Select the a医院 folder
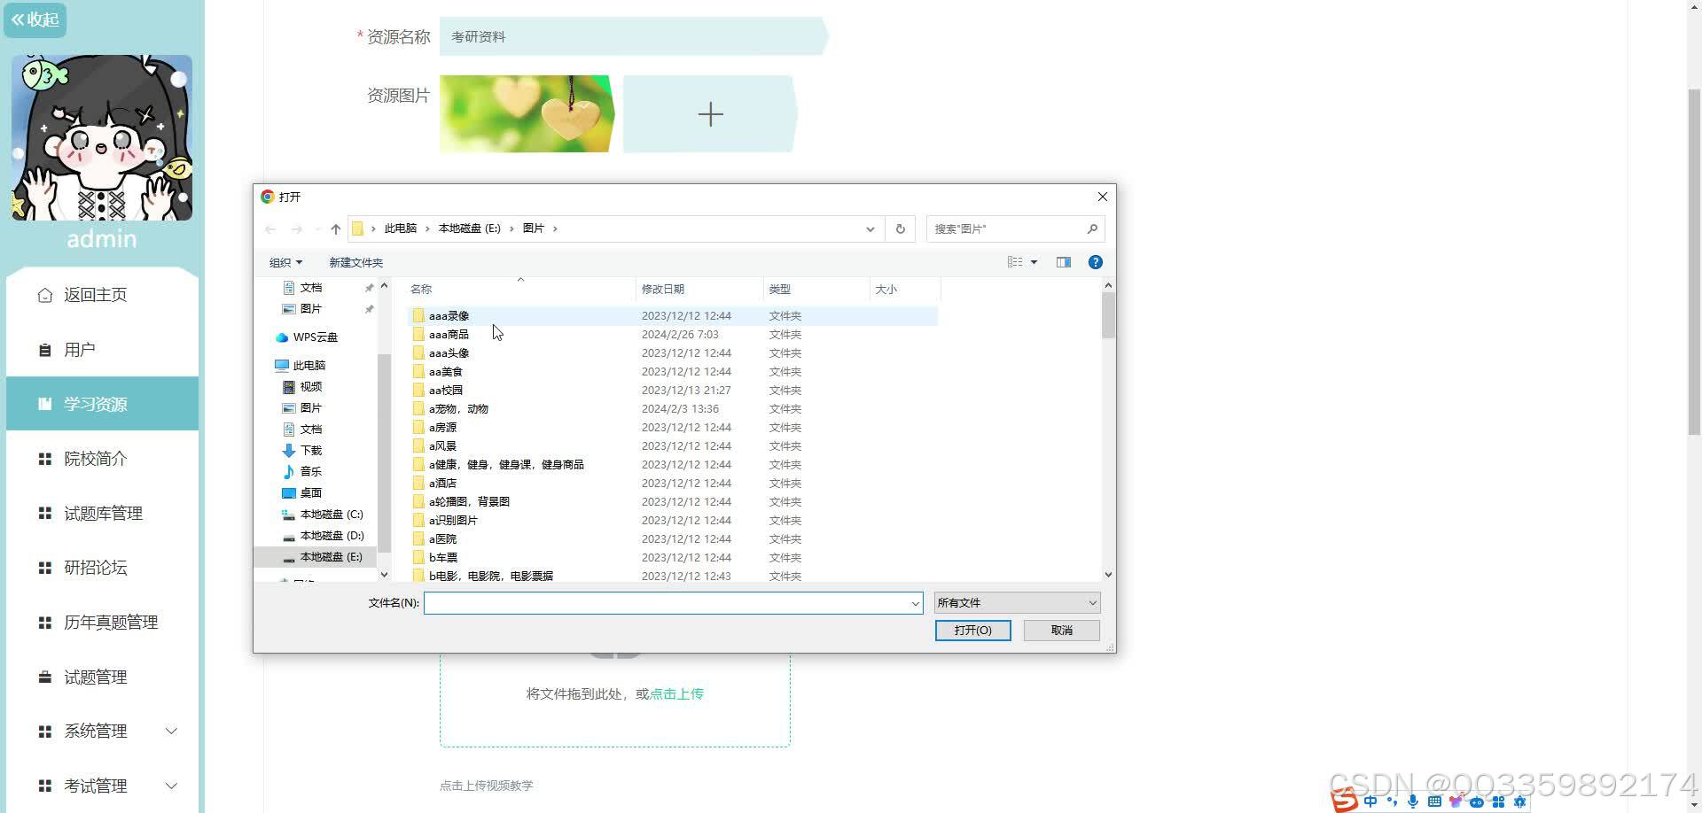1702x813 pixels. click(x=674, y=539)
